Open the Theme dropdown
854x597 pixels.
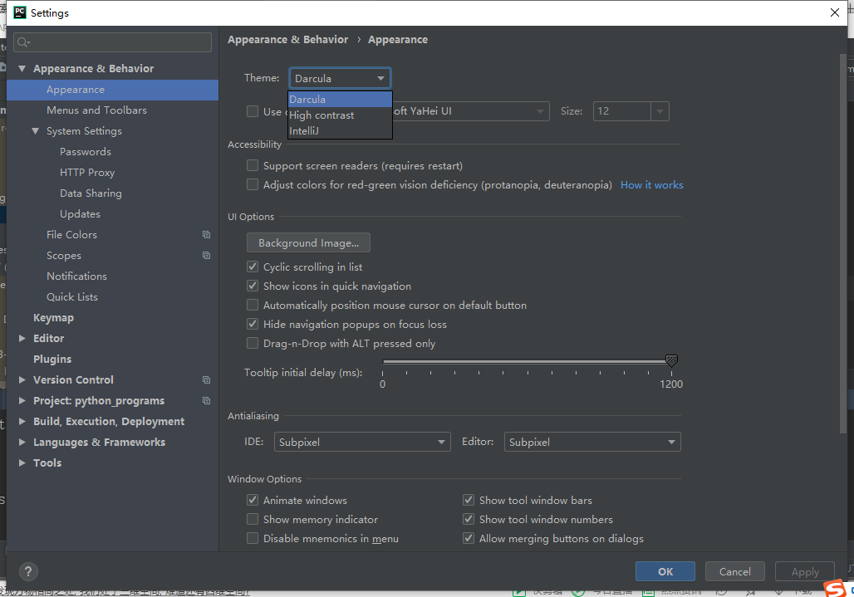[340, 78]
